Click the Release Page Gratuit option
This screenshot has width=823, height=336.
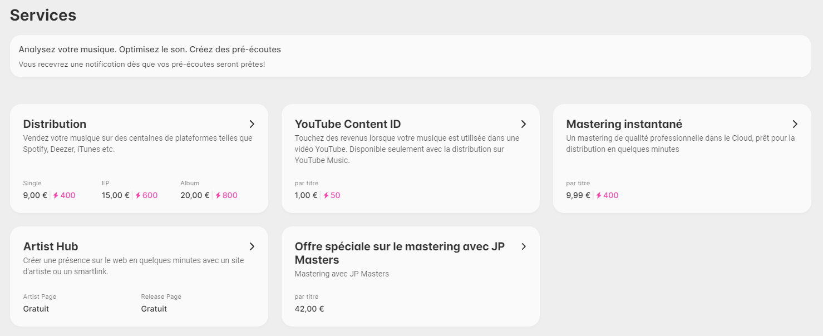click(154, 309)
